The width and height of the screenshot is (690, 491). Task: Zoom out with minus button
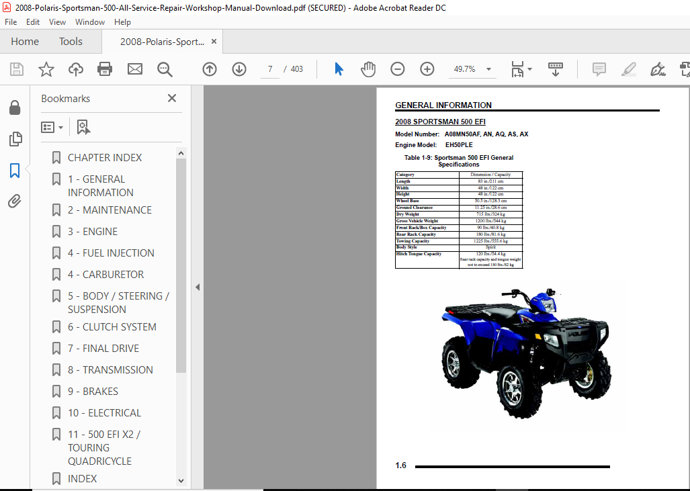[397, 69]
